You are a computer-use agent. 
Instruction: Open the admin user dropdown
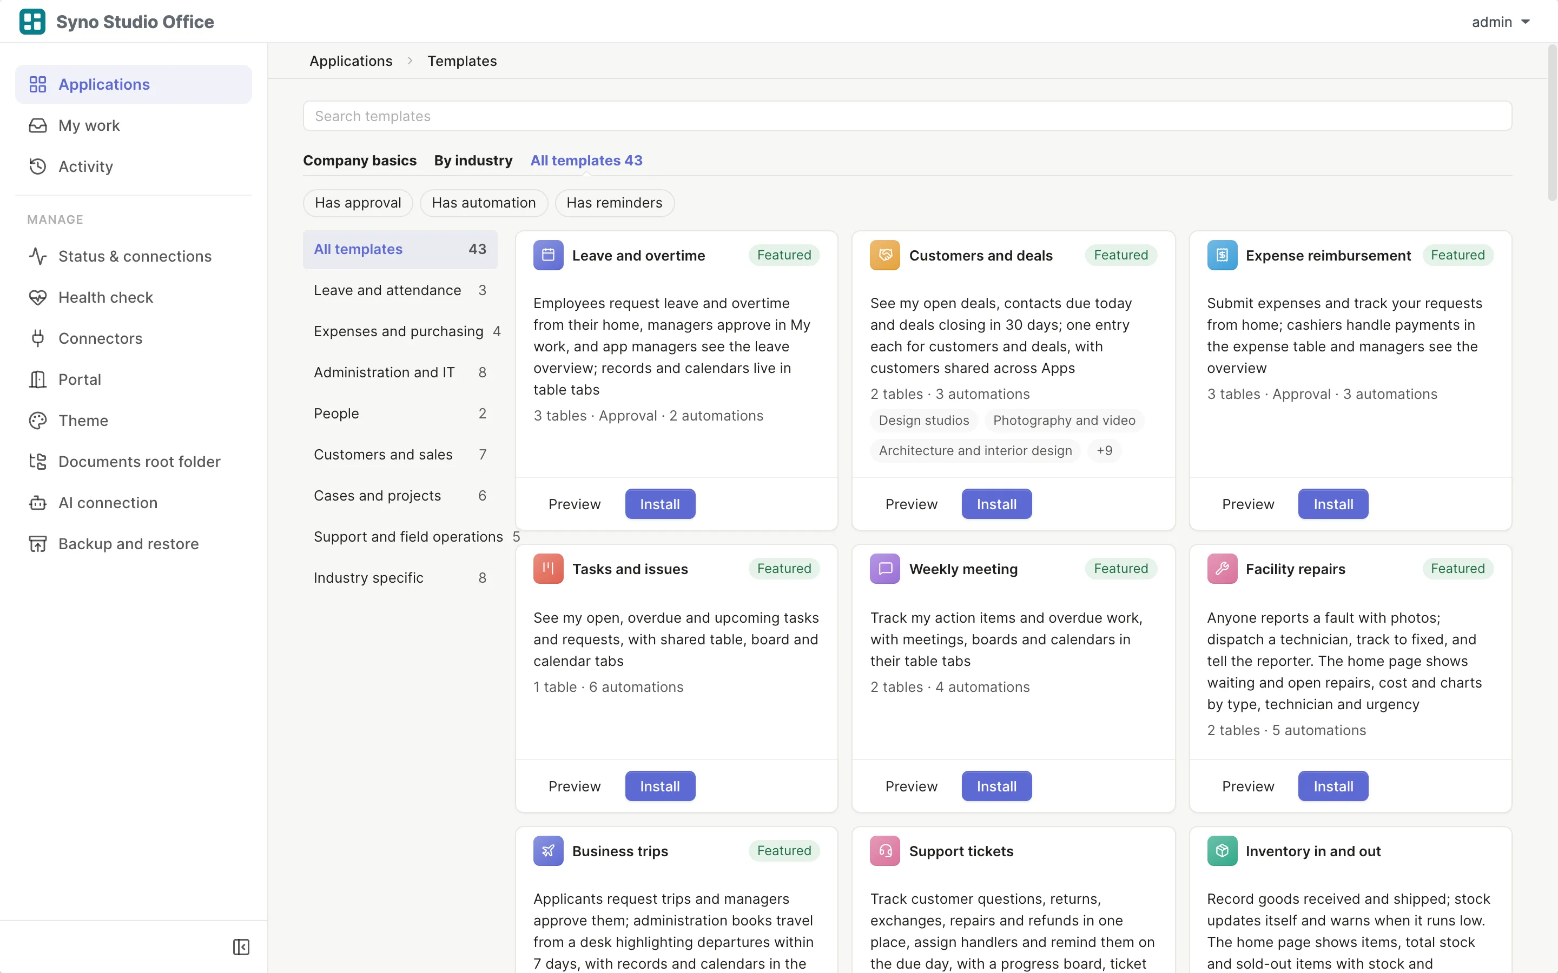1501,22
